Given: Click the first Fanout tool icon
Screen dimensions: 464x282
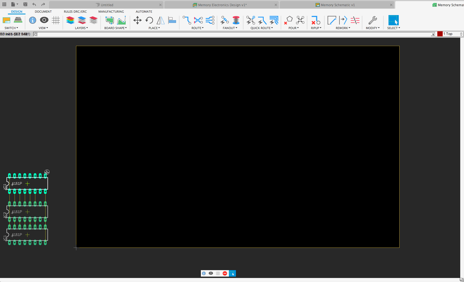Looking at the screenshot, I should pyautogui.click(x=225, y=20).
